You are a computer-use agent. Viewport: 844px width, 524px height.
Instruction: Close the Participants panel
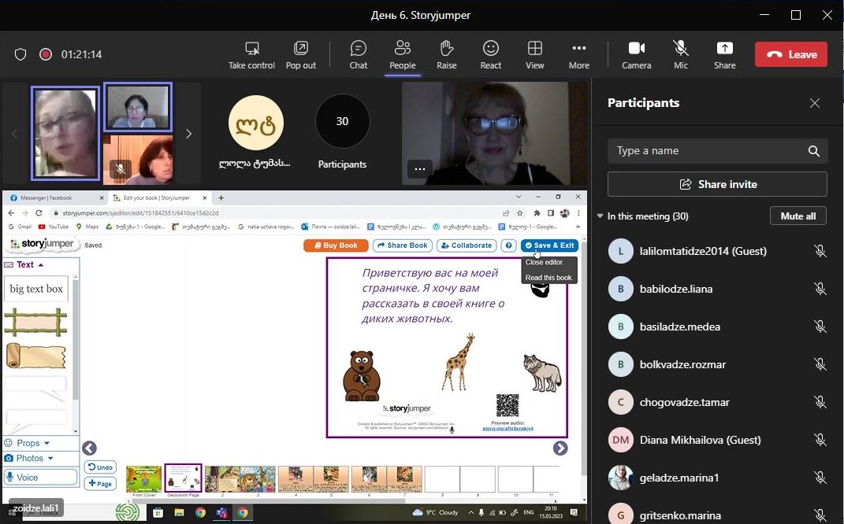pos(814,103)
